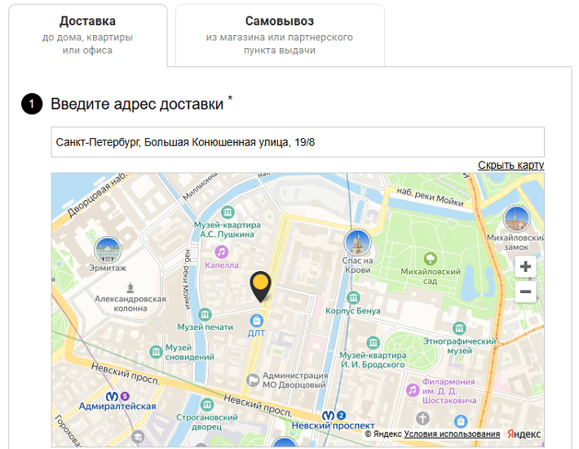Open the Эрмитаж landmark icon

click(x=108, y=250)
